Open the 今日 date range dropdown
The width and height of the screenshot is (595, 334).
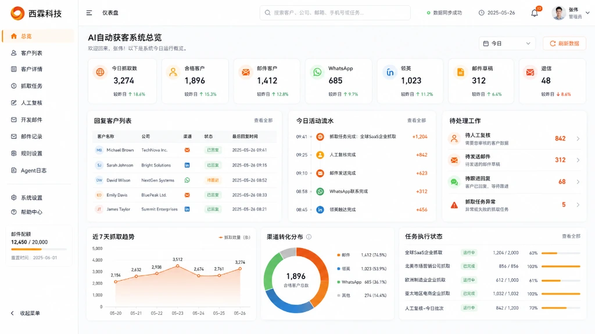(x=507, y=43)
